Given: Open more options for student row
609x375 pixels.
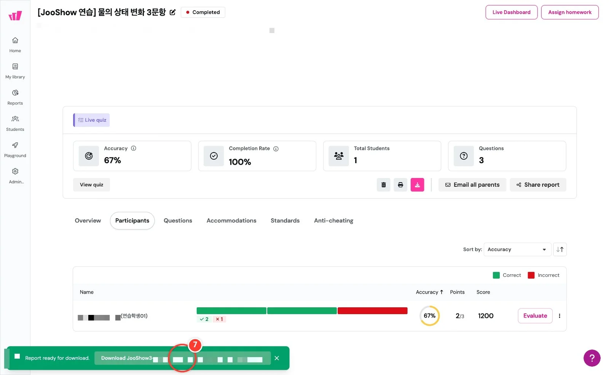Looking at the screenshot, I should (x=560, y=316).
